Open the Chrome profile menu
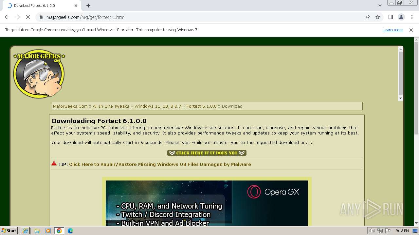This screenshot has height=235, width=419. [x=401, y=17]
